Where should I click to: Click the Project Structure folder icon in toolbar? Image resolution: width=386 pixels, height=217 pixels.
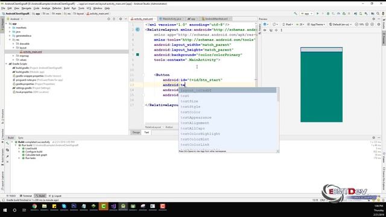(373, 13)
